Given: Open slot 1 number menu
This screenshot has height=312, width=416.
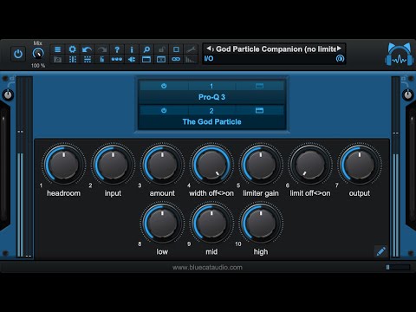Looking at the screenshot, I should point(211,86).
